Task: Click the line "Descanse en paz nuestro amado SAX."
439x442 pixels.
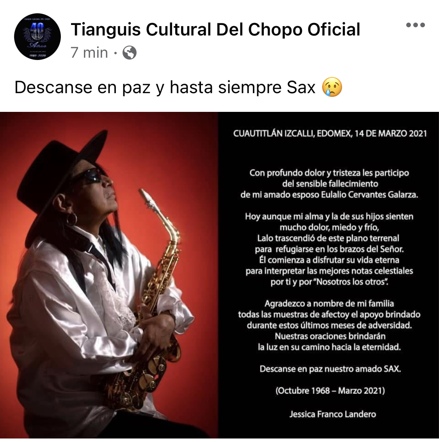Action: 330,369
